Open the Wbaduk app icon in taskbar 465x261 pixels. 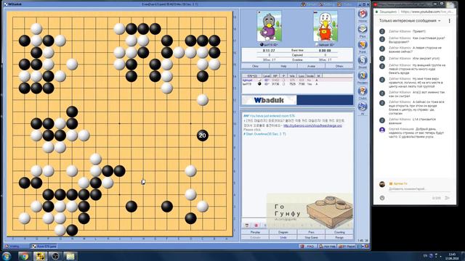40,256
